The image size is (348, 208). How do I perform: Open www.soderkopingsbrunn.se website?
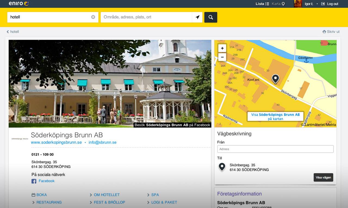click(56, 142)
